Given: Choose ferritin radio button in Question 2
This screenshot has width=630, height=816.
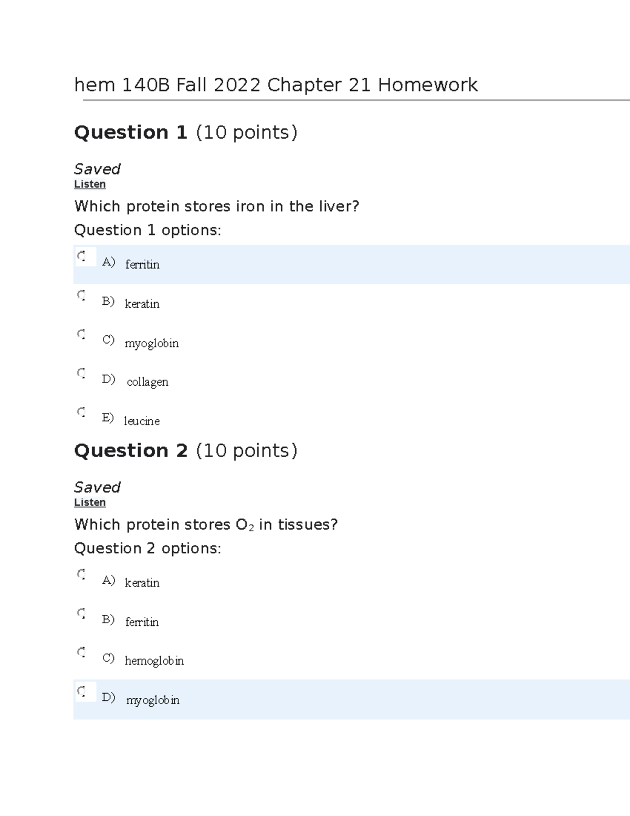Looking at the screenshot, I should pyautogui.click(x=81, y=613).
